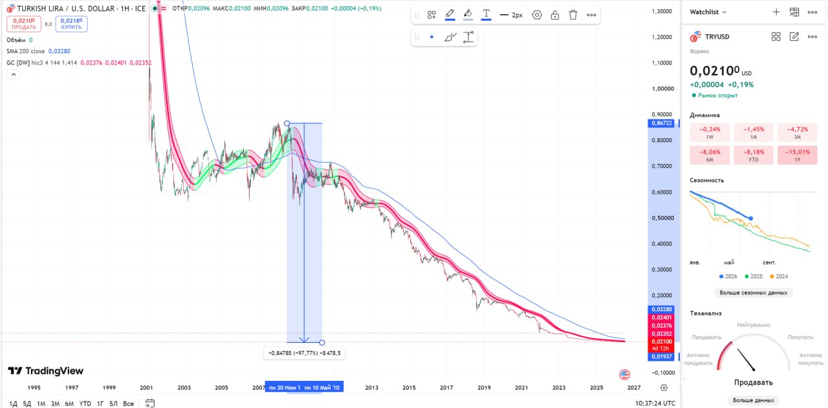
Task: Toggle the 2026 seasonality series
Action: [728, 276]
